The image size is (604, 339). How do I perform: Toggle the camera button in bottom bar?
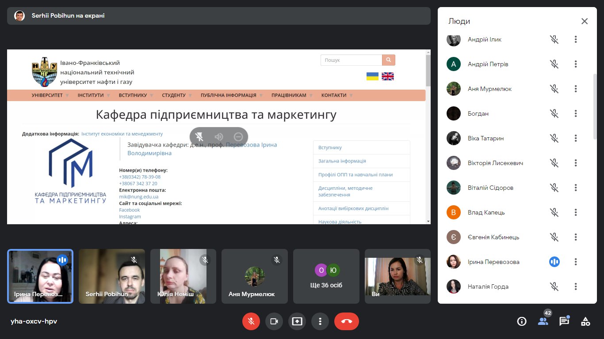tap(274, 321)
